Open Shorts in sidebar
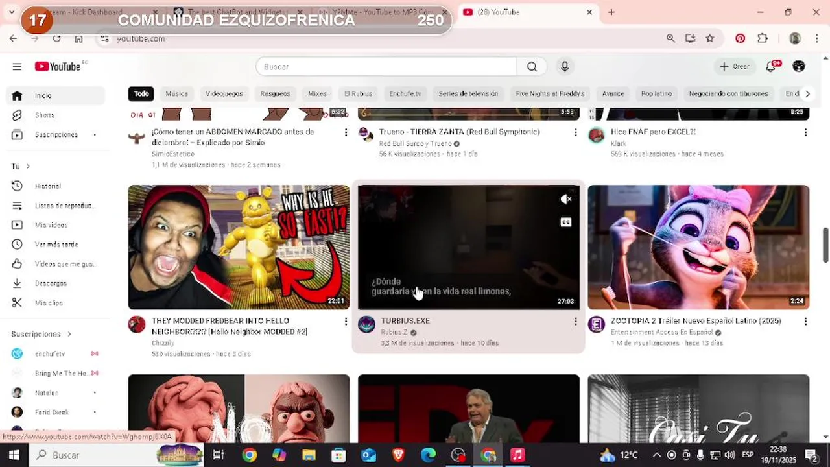 click(x=55, y=115)
